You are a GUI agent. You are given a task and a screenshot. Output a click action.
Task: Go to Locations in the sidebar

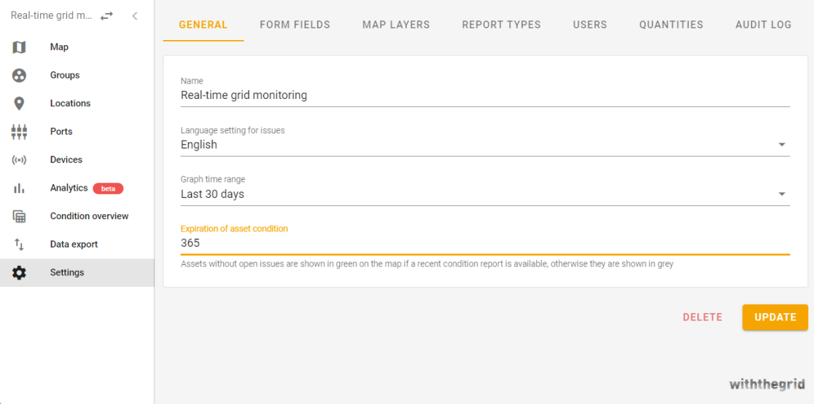[70, 103]
